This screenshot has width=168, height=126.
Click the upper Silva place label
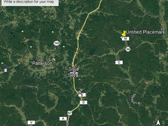pyautogui.click(x=73, y=69)
